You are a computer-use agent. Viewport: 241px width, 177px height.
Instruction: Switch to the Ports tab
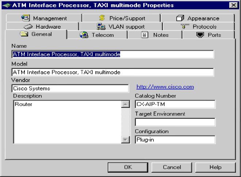209,35
